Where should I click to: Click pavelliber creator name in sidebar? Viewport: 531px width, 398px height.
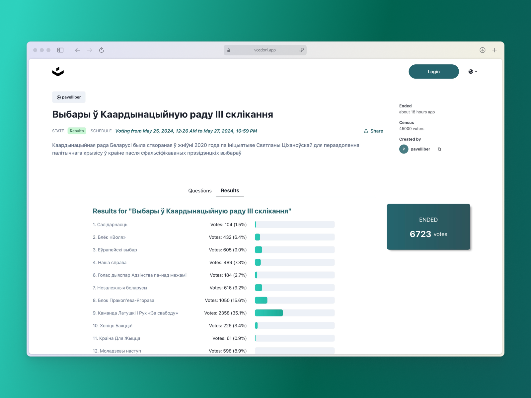point(420,149)
